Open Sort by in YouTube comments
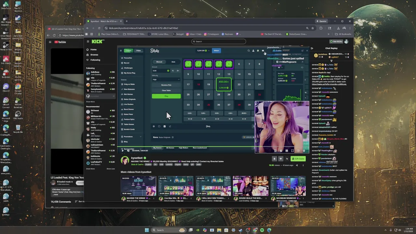The image size is (416, 234). click(x=80, y=201)
